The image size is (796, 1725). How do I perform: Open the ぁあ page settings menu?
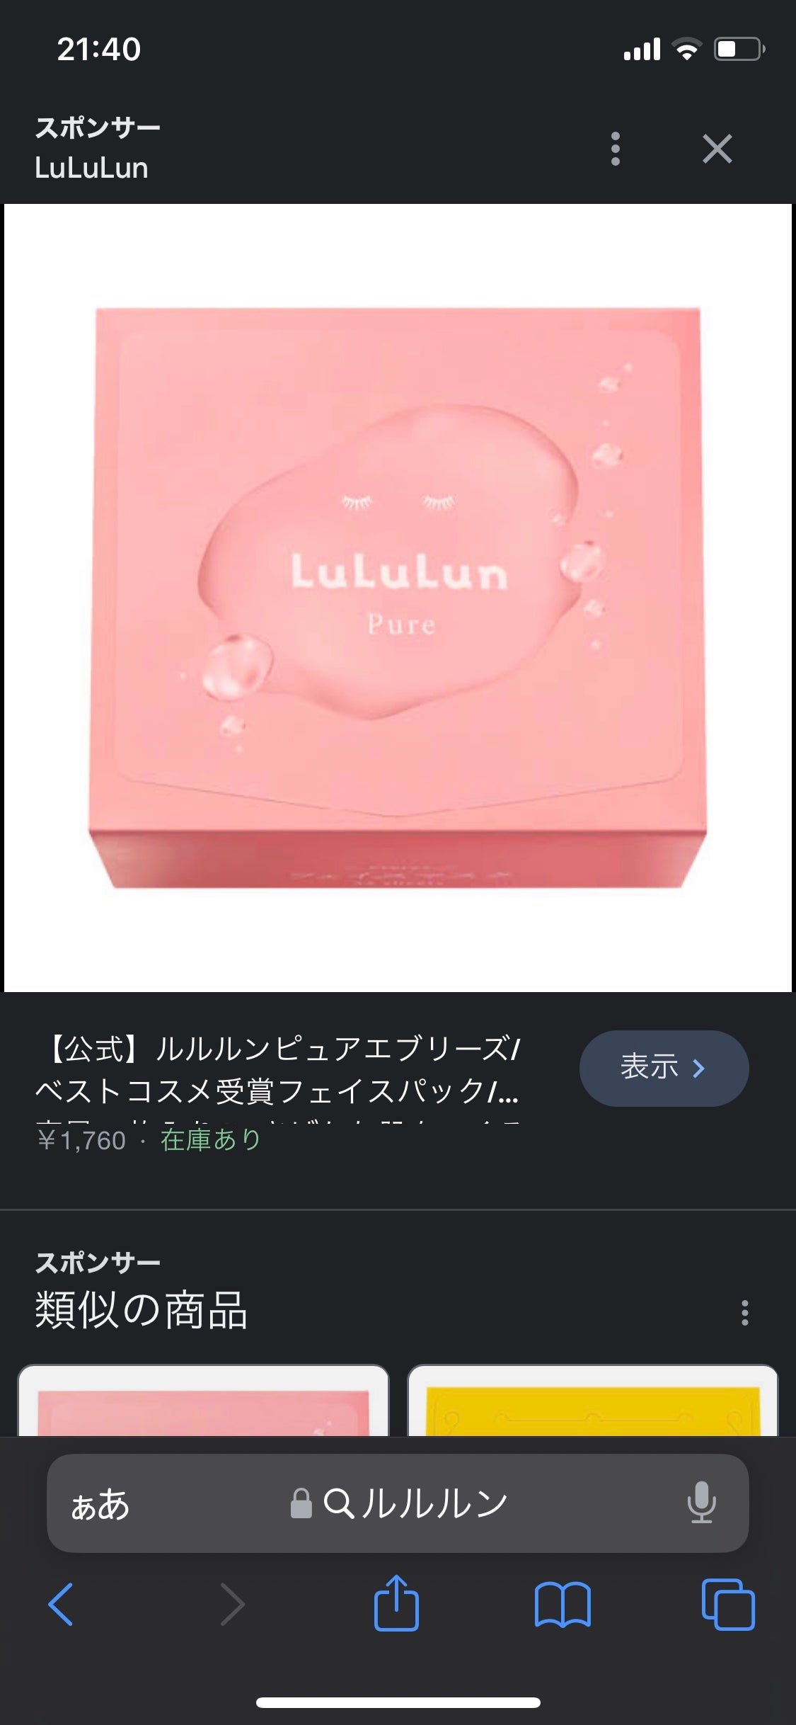click(x=100, y=1504)
